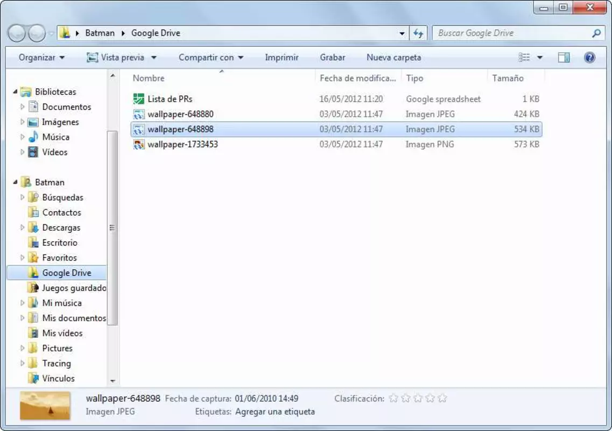Viewport: 612px width, 431px height.
Task: Click Grabar in the toolbar
Action: pyautogui.click(x=333, y=58)
